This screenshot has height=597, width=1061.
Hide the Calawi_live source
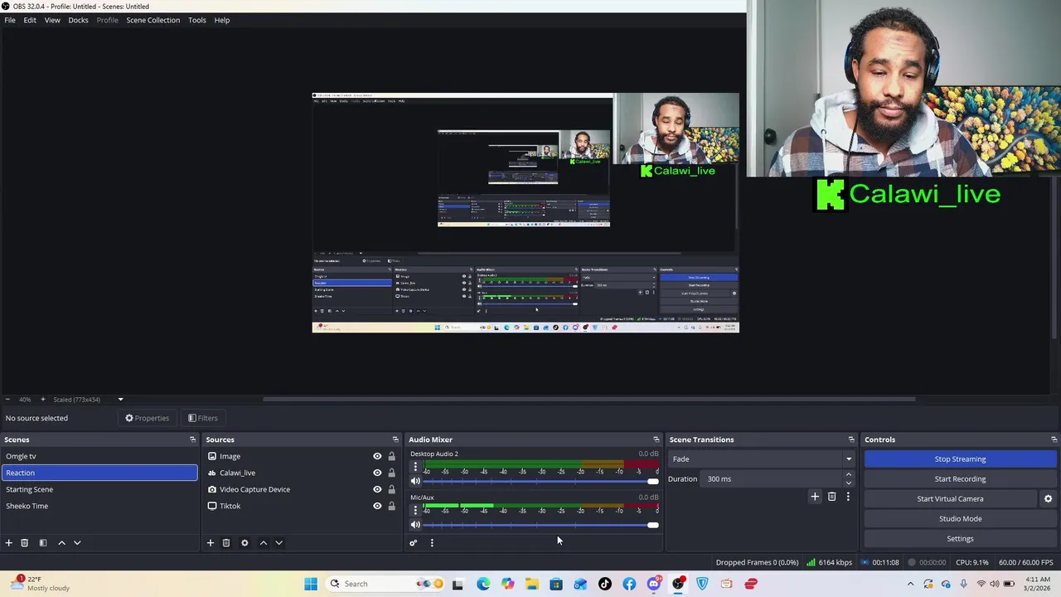point(377,473)
